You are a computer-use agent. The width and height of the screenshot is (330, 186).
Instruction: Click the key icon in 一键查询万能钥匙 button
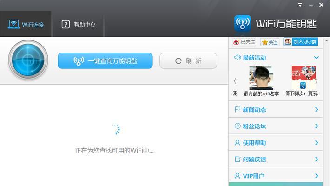tap(79, 61)
